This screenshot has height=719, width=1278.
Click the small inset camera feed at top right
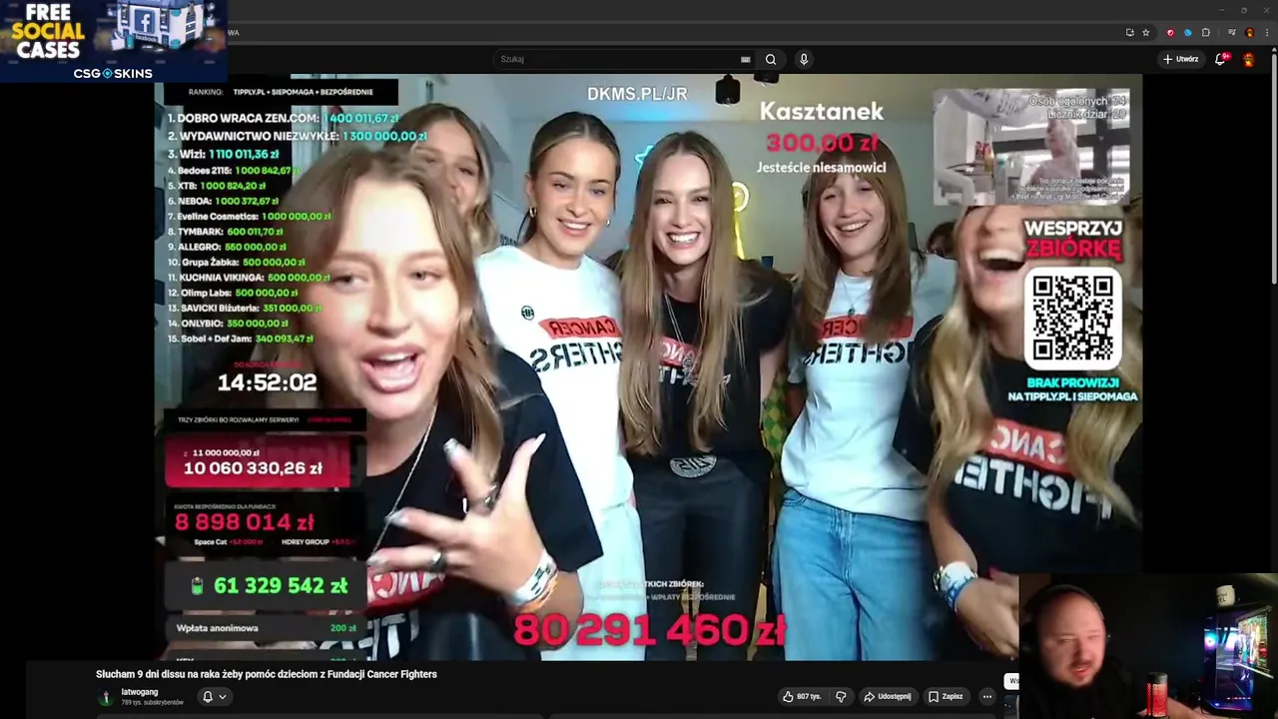[1031, 147]
